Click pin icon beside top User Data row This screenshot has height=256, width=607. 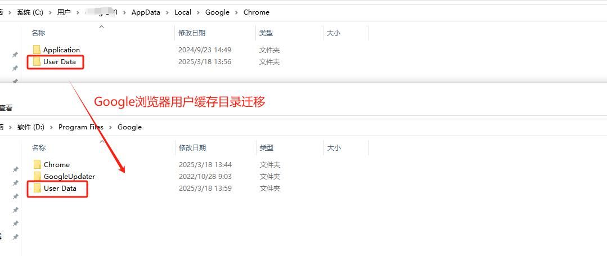click(15, 69)
